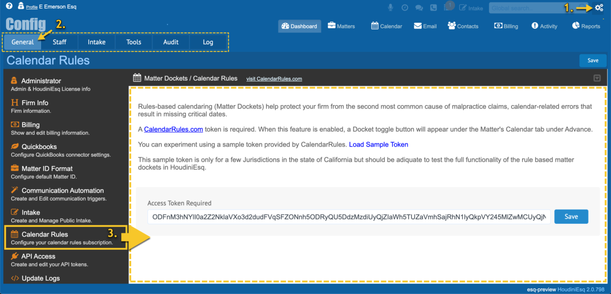Viewport: 611px width, 294px height.
Task: Save the access token
Action: tap(571, 216)
